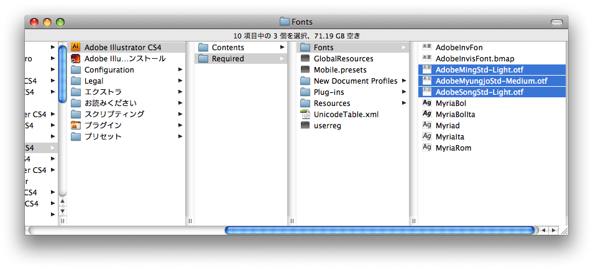Expand the エクストラ folder arrow
The width and height of the screenshot is (593, 269).
180,92
